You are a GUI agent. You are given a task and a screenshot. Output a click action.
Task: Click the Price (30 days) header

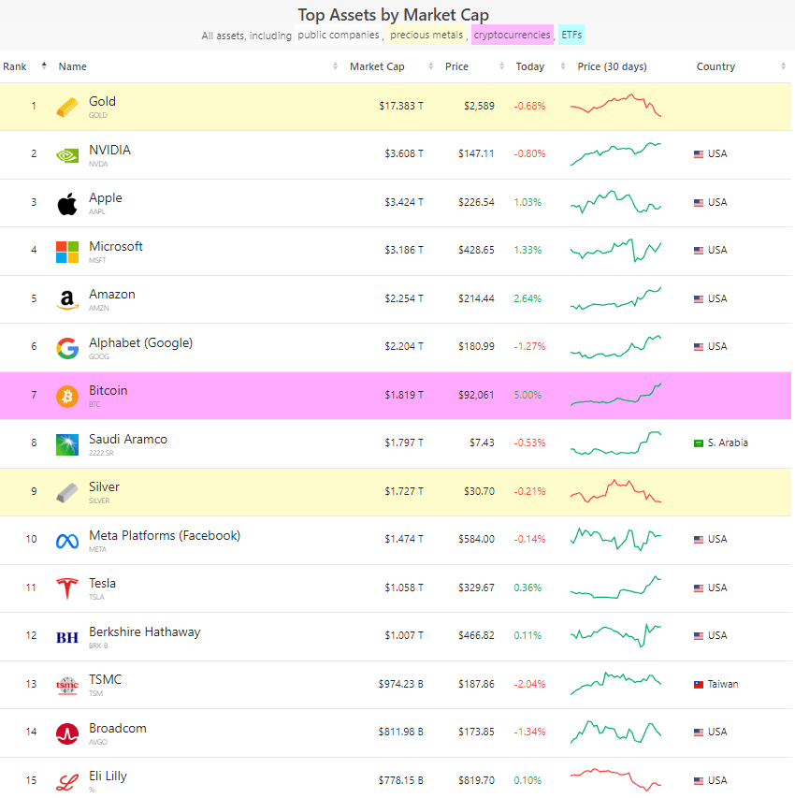pyautogui.click(x=612, y=66)
